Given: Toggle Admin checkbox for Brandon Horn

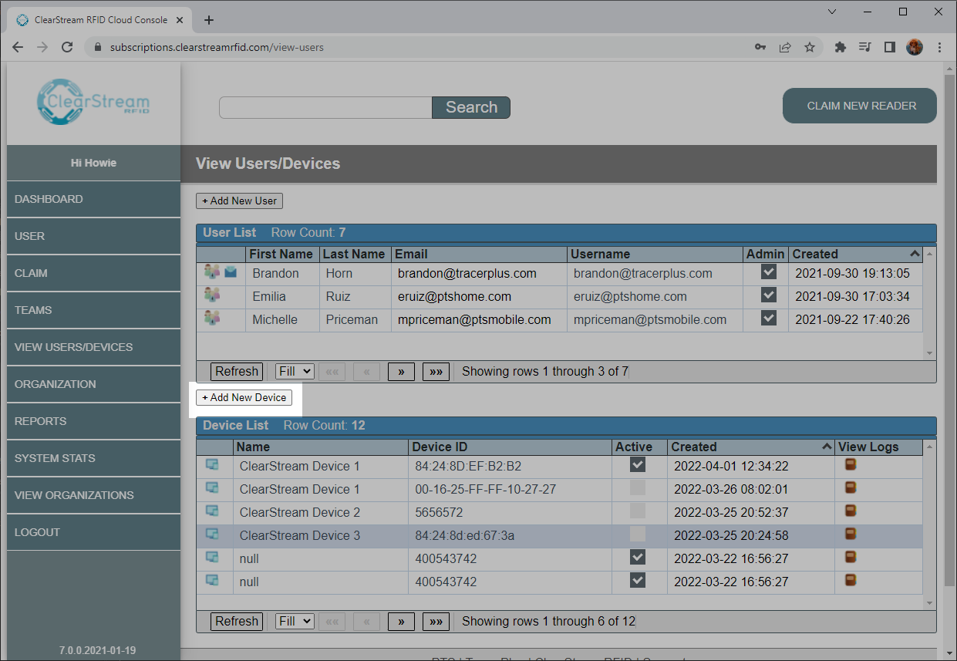Looking at the screenshot, I should [x=768, y=271].
